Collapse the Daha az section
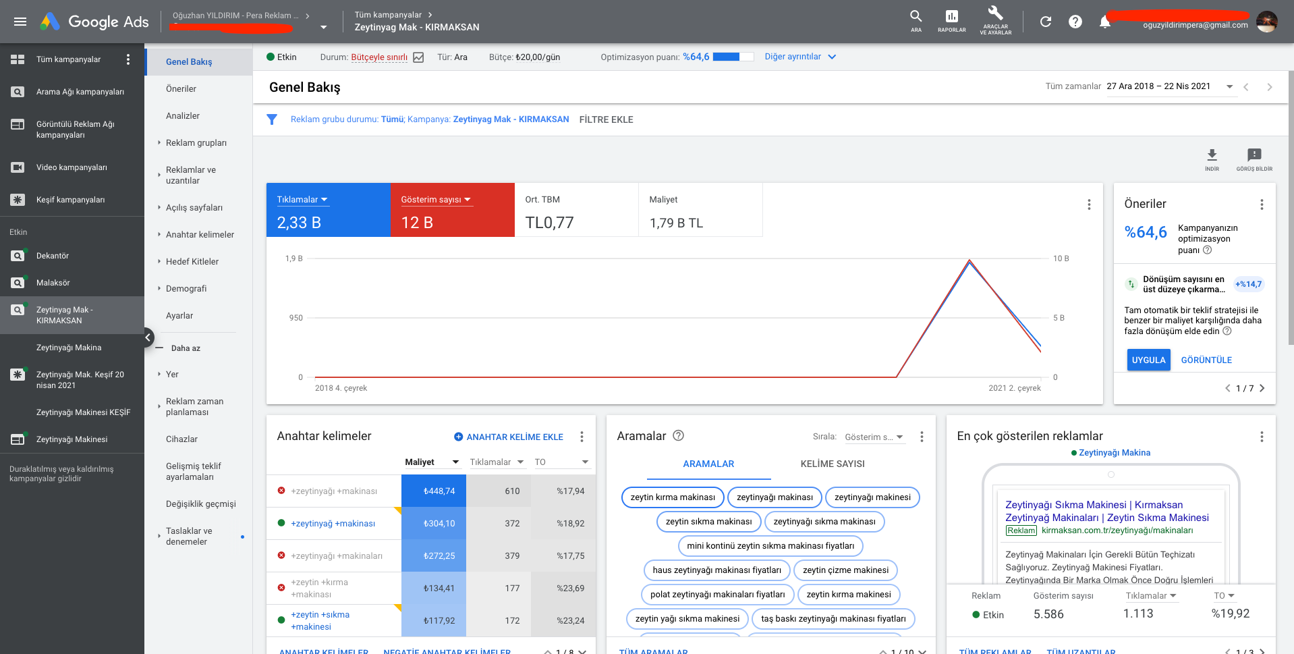 [186, 348]
